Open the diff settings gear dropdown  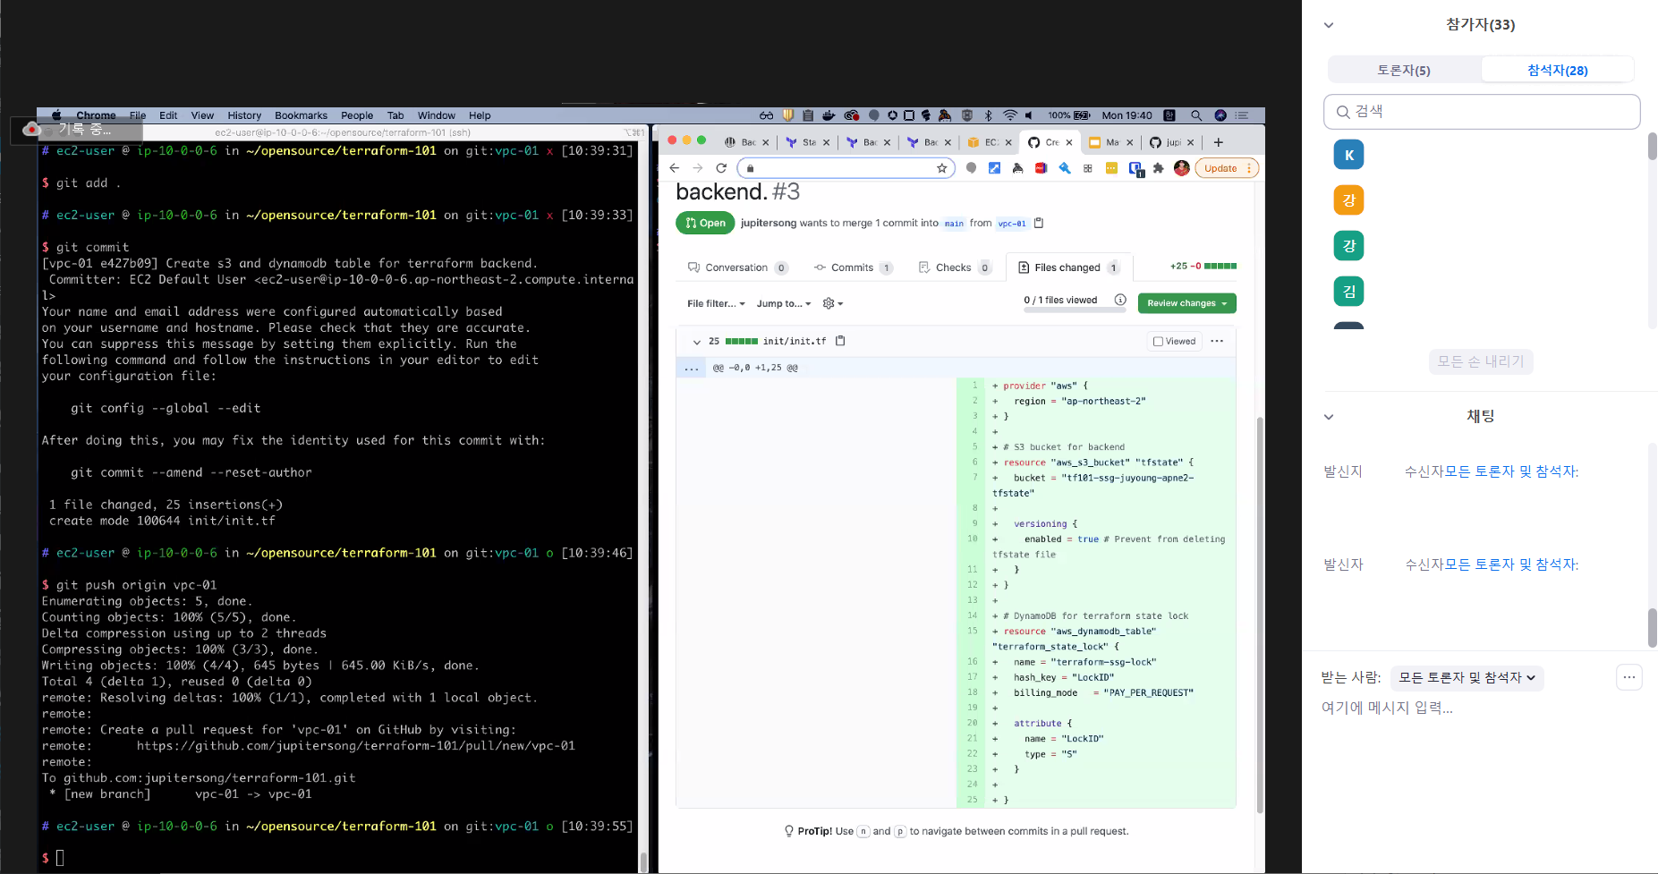(832, 303)
